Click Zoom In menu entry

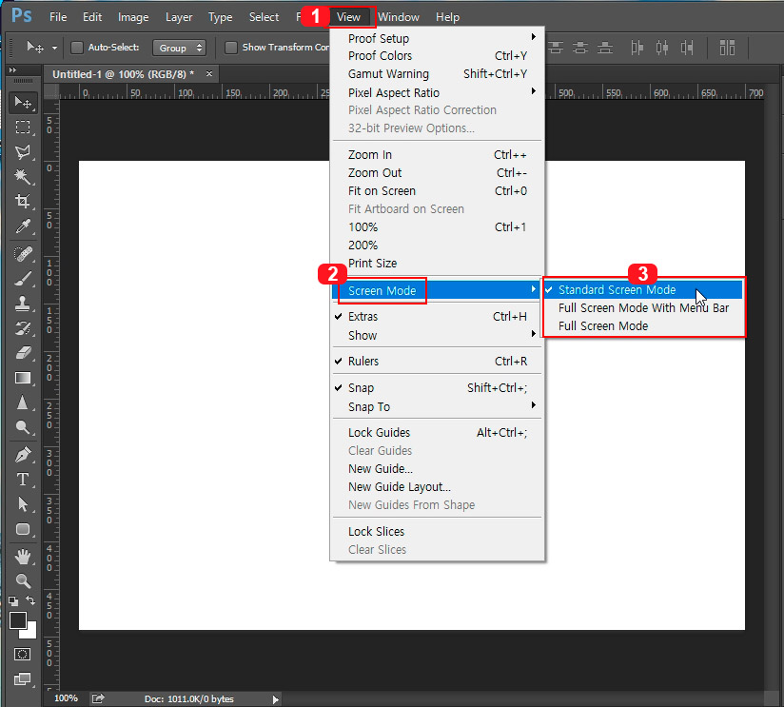[x=437, y=155]
